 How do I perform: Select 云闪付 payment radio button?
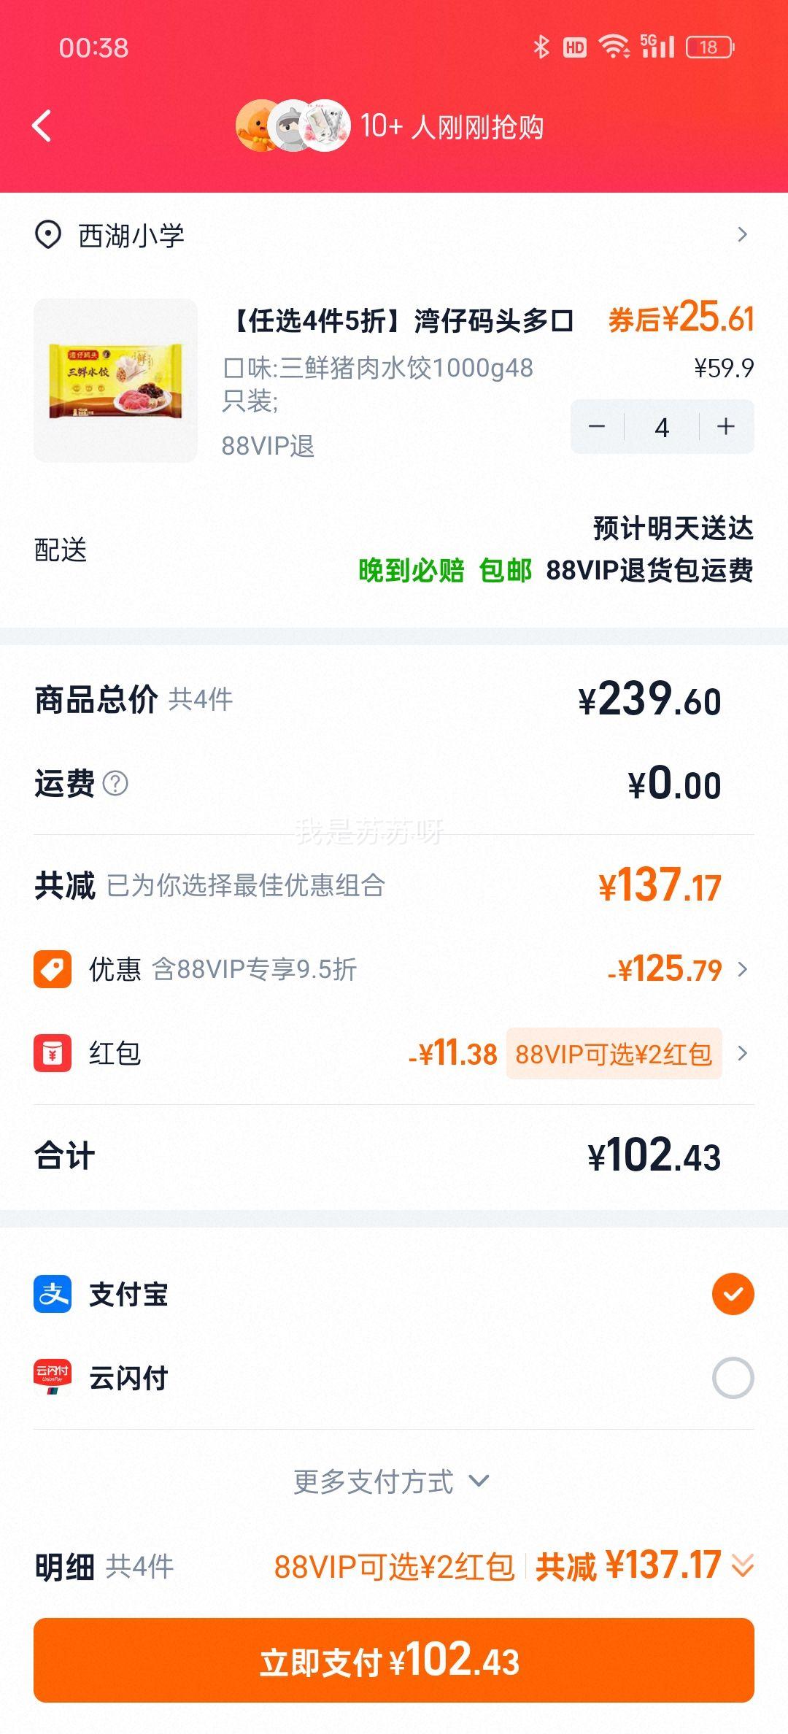(x=733, y=1378)
